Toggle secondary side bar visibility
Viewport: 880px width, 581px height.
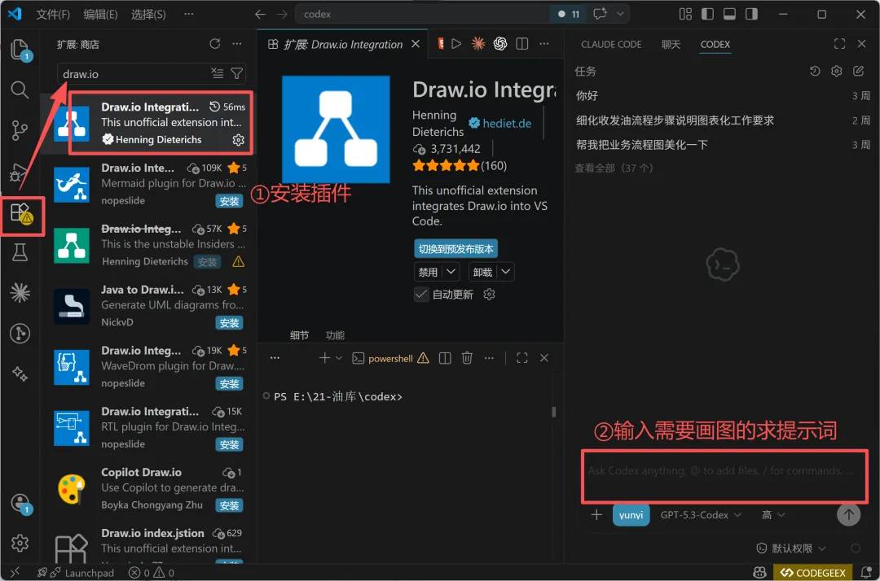[751, 14]
